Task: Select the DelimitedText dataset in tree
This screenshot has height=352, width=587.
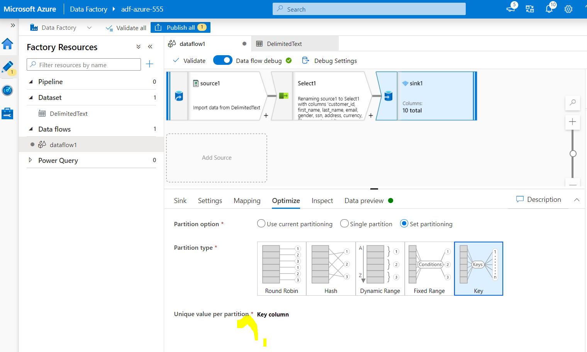Action: point(68,113)
